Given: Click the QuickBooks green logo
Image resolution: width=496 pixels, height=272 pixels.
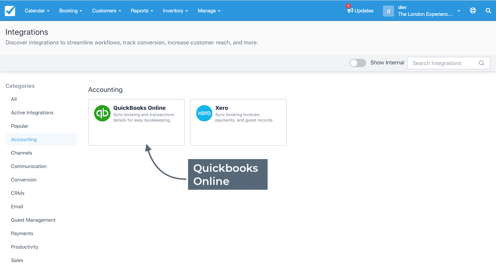Looking at the screenshot, I should (102, 113).
